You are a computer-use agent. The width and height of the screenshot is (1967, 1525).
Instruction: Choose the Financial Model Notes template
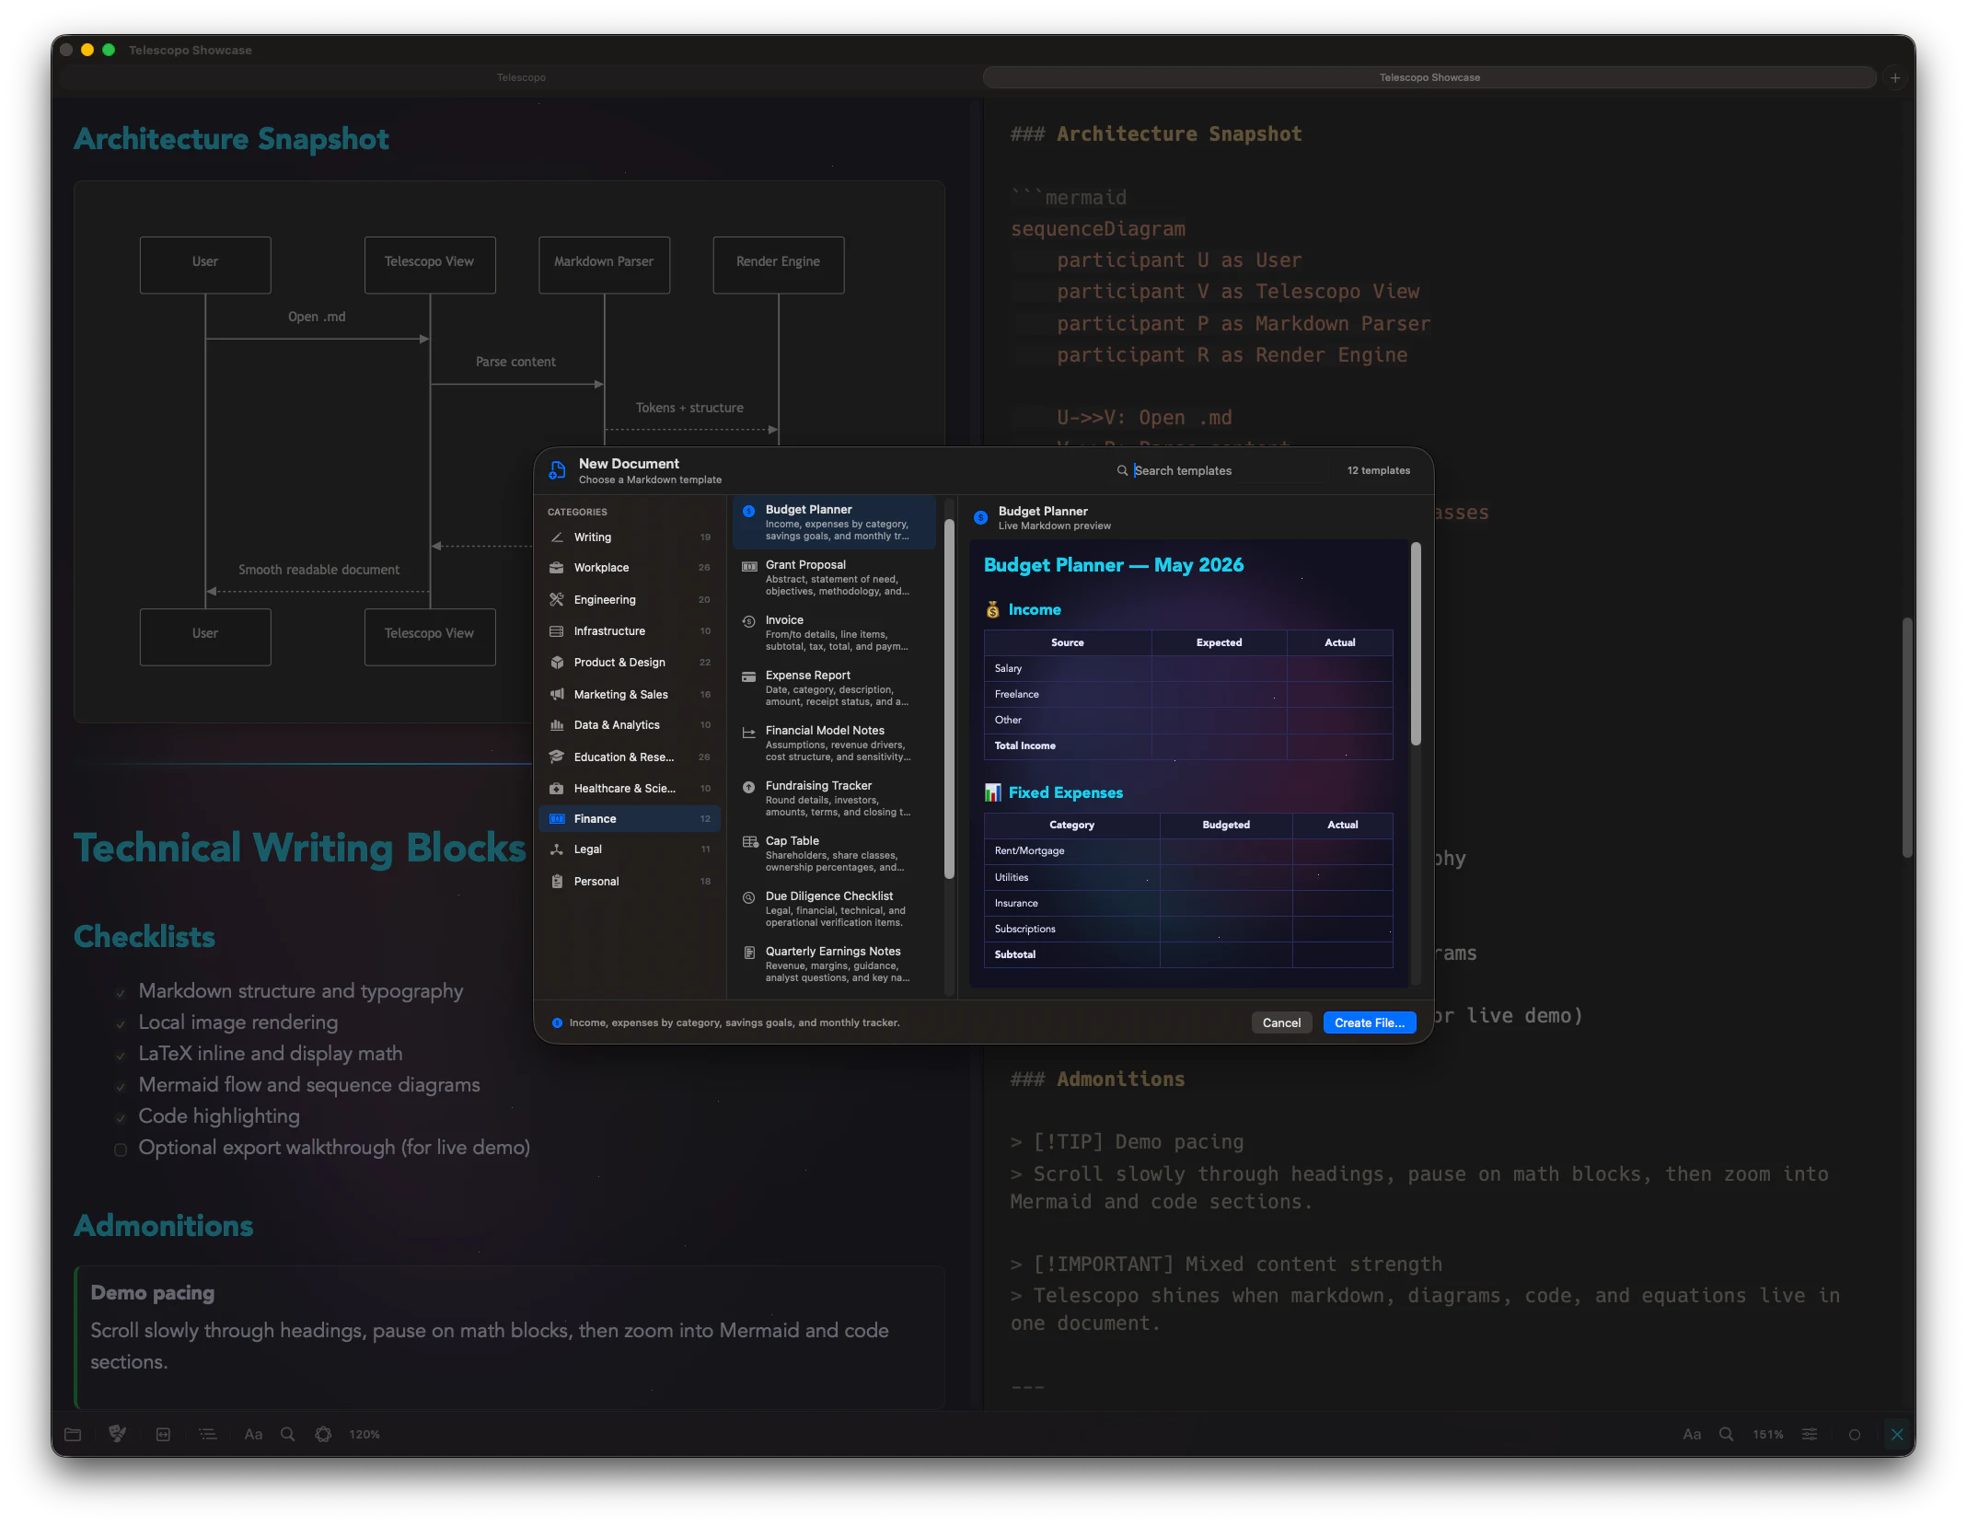835,743
